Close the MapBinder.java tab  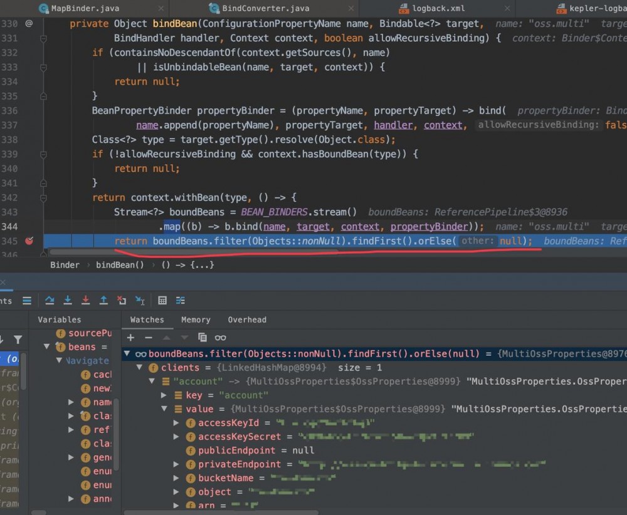coord(161,8)
